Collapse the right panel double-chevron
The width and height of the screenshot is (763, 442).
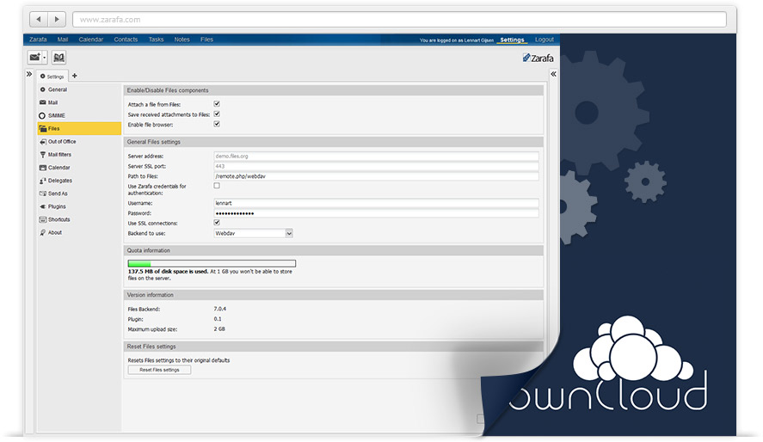pos(553,74)
